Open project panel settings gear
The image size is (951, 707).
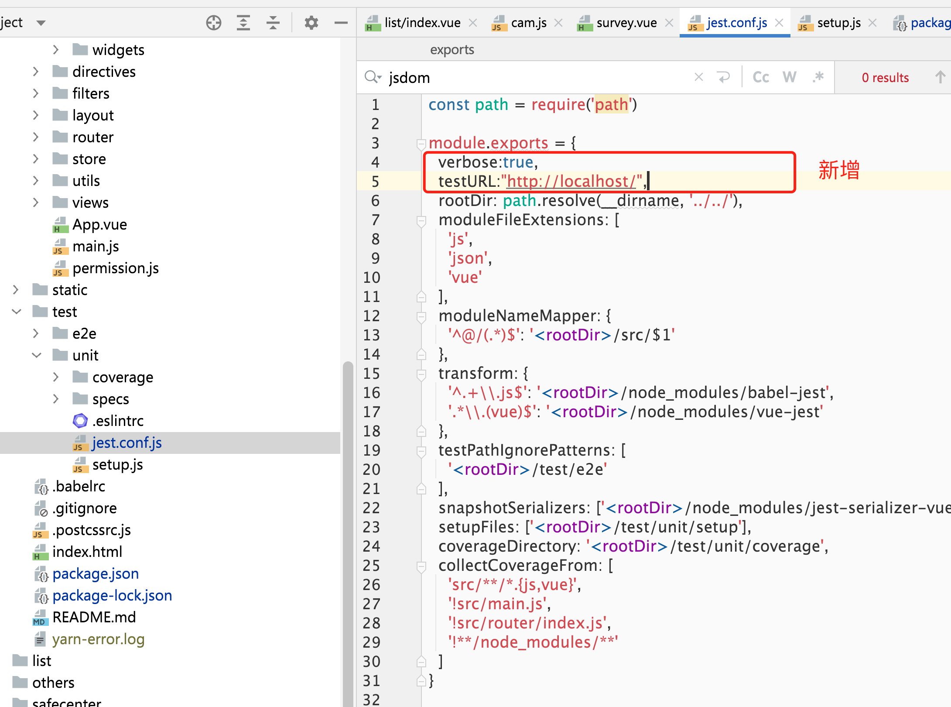pyautogui.click(x=311, y=23)
